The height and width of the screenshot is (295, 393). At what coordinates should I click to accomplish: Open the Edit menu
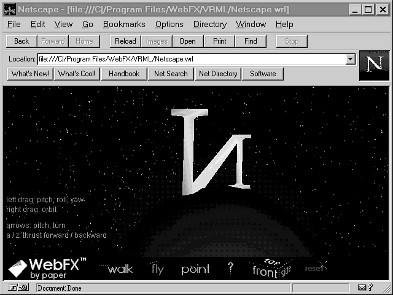pyautogui.click(x=37, y=25)
